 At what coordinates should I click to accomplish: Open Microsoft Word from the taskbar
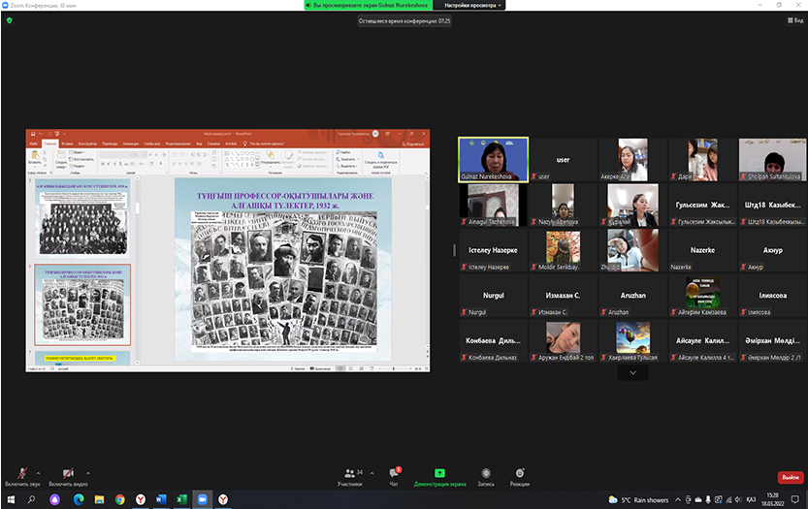pyautogui.click(x=162, y=499)
